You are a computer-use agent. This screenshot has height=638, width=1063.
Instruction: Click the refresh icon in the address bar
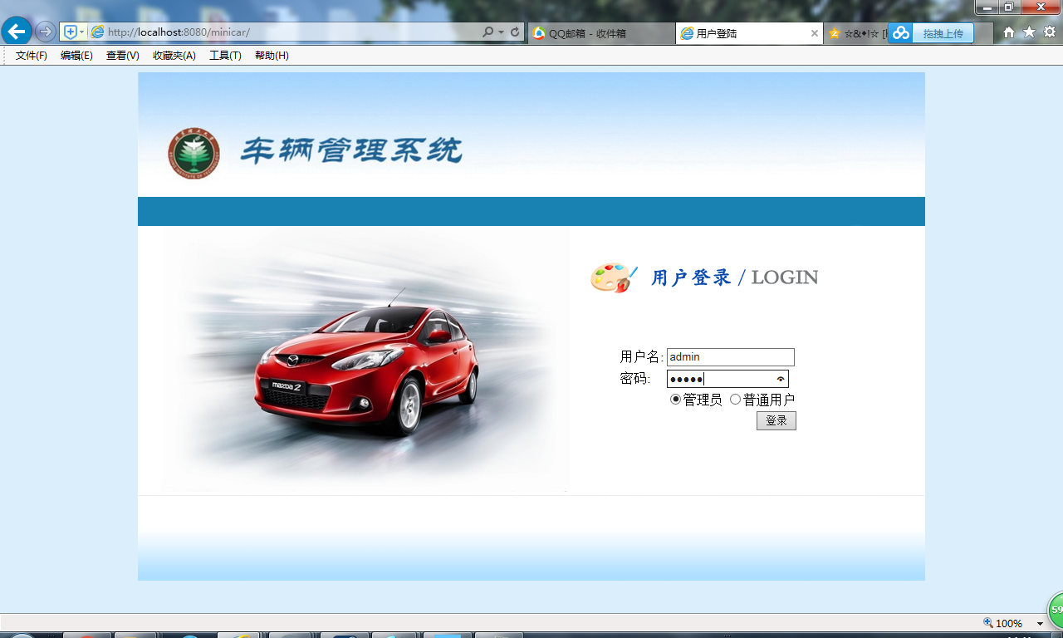(516, 31)
